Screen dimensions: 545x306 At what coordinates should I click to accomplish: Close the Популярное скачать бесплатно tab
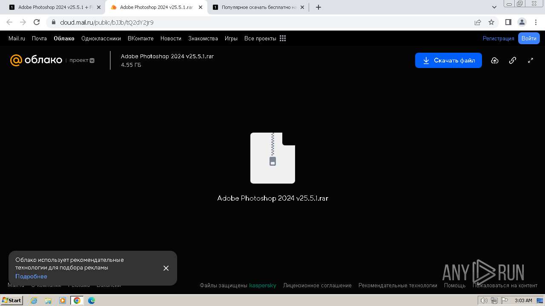[302, 7]
